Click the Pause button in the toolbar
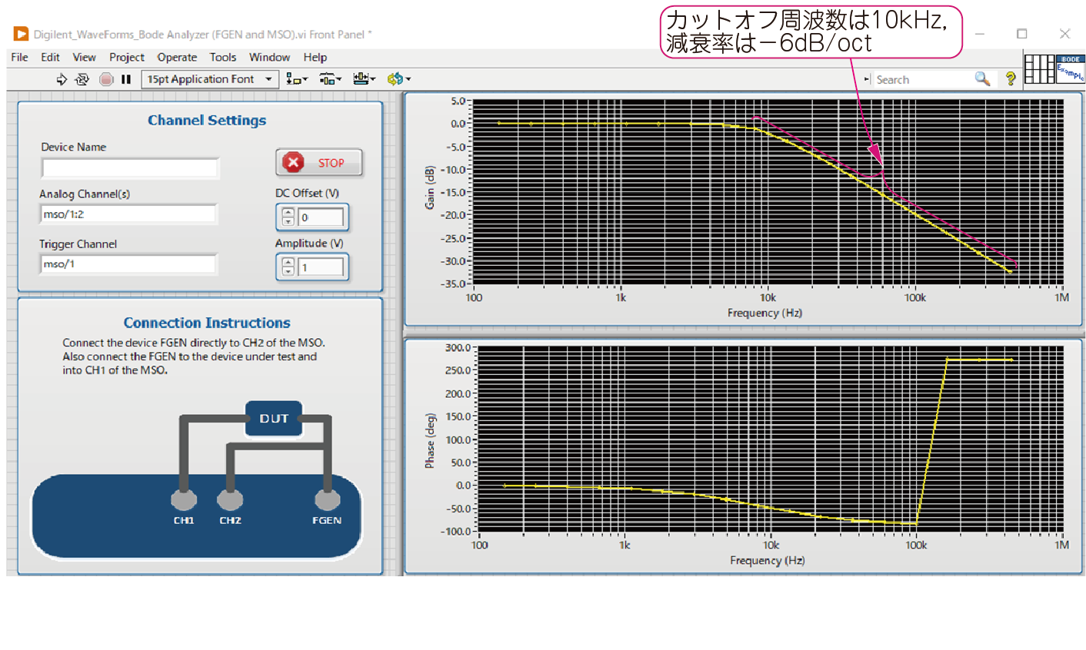1086x650 pixels. coord(126,79)
